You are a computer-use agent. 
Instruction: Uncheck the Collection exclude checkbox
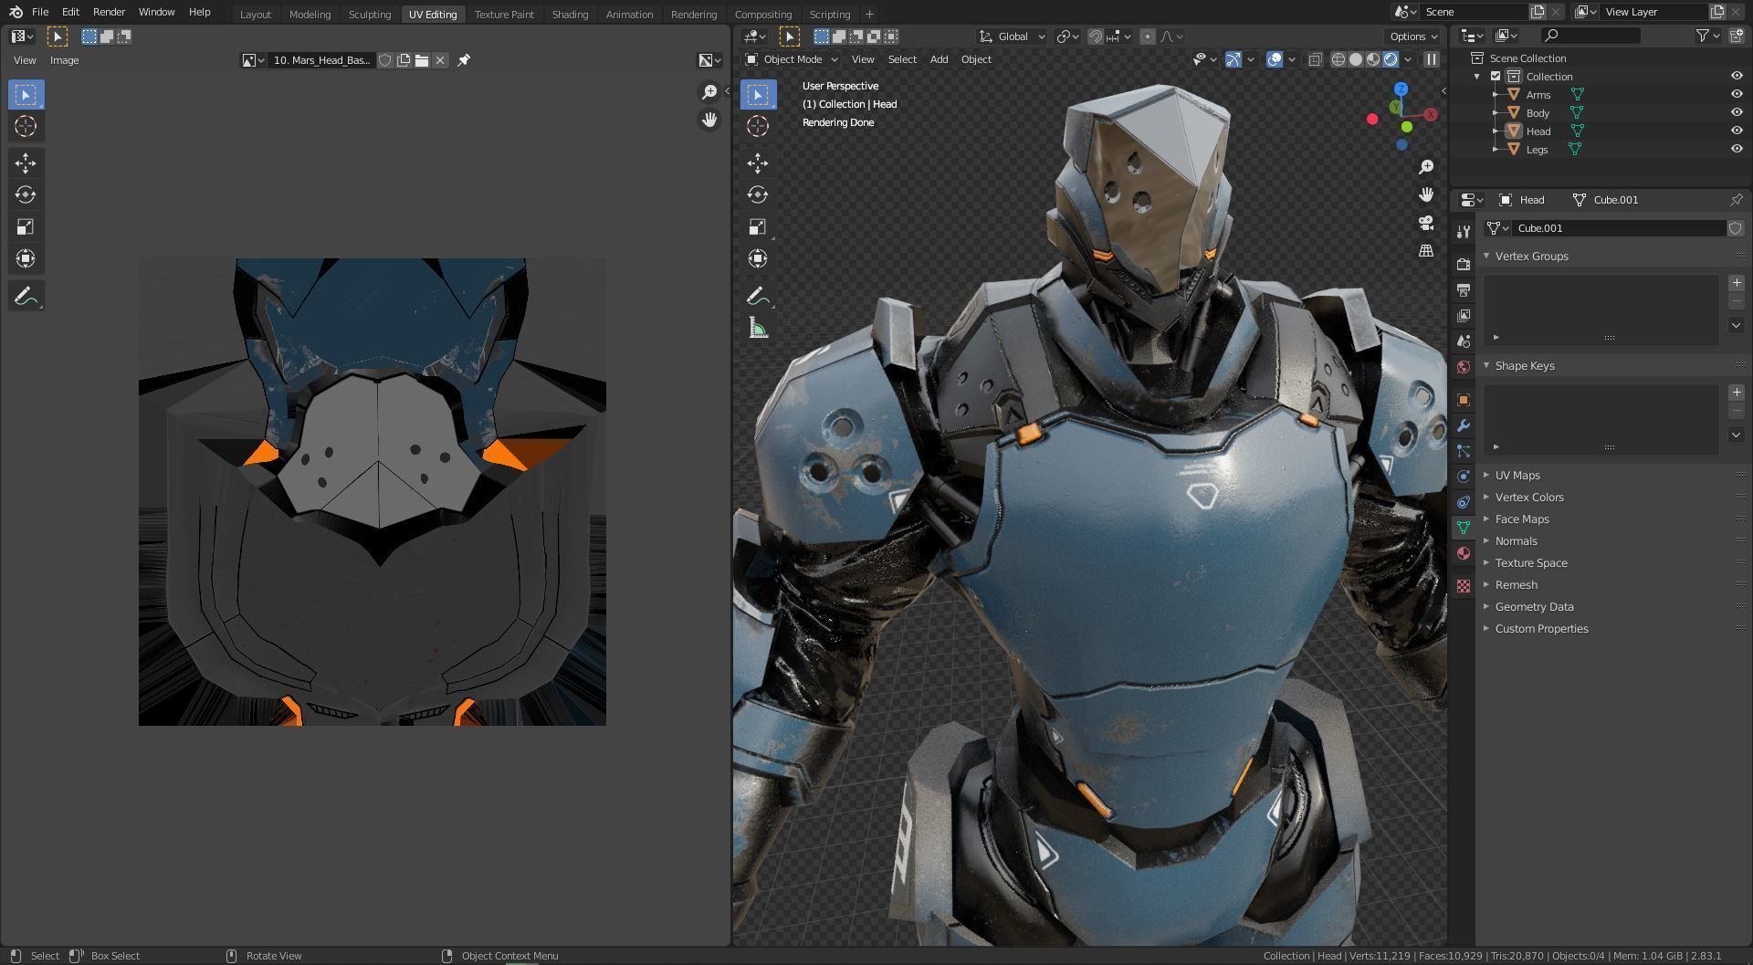(1496, 76)
